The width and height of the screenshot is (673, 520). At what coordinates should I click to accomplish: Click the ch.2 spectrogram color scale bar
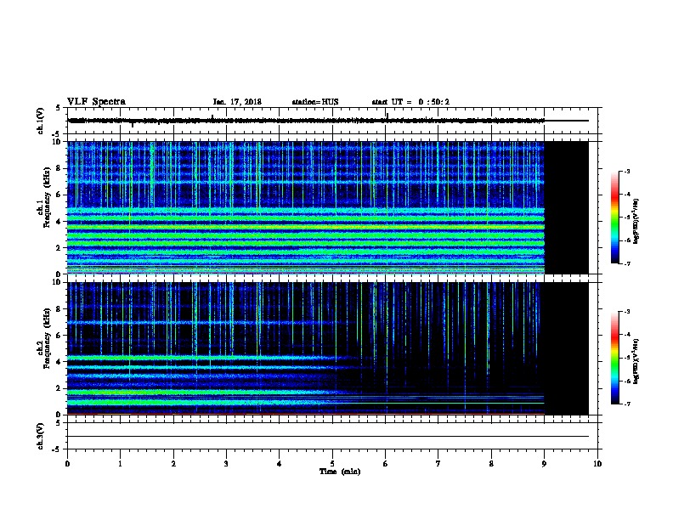pos(614,358)
